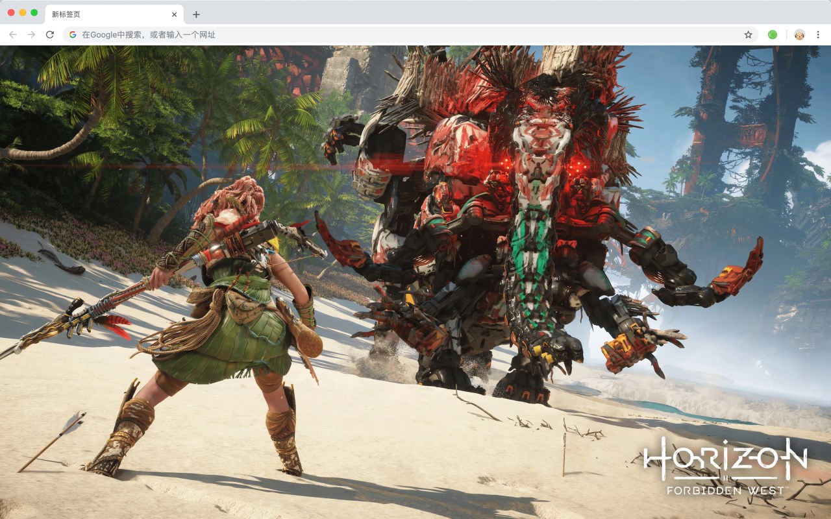Go forward to the next page
831x519 pixels.
[x=31, y=34]
